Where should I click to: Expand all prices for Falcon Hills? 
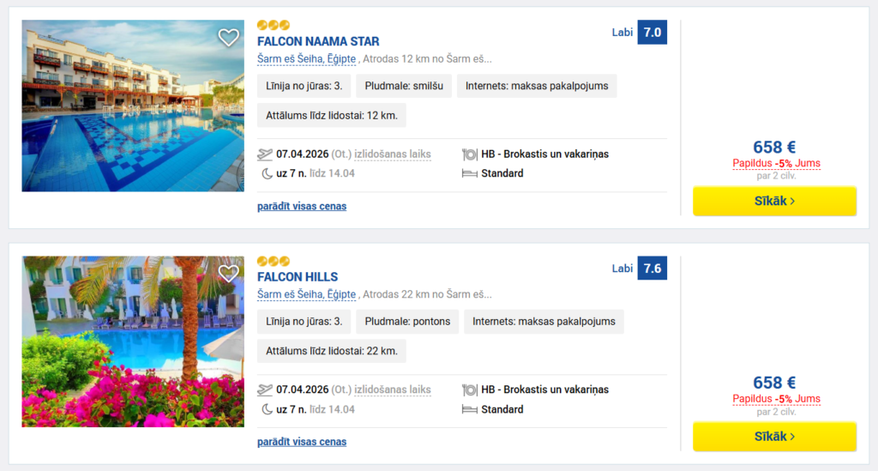[302, 442]
